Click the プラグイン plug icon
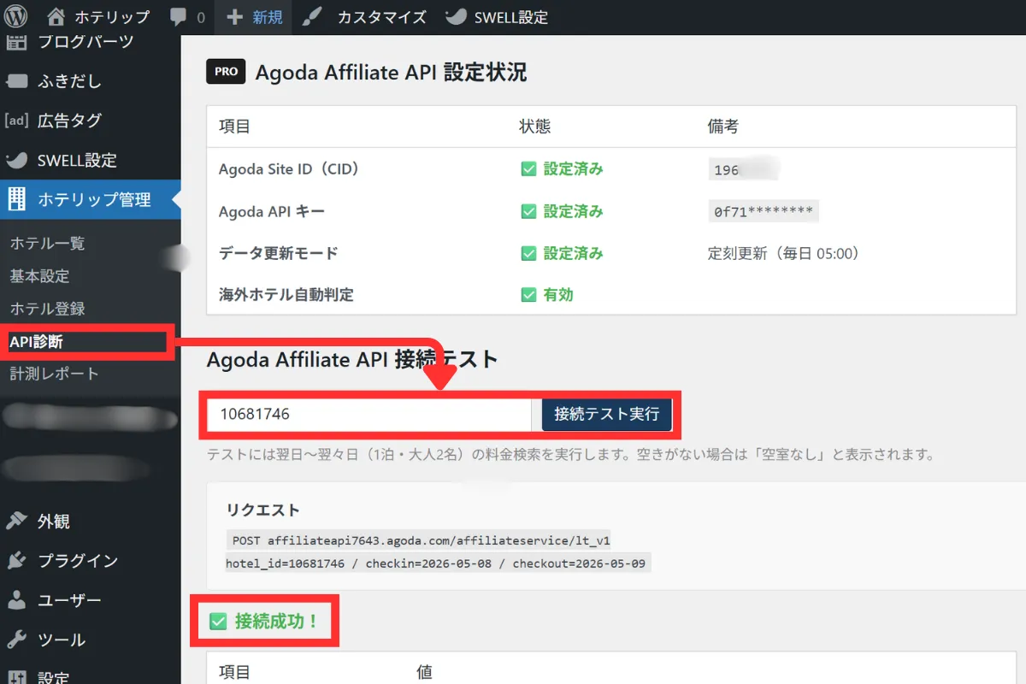The image size is (1026, 684). tap(16, 561)
